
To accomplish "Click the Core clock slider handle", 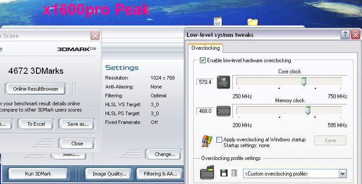I will click(304, 82).
